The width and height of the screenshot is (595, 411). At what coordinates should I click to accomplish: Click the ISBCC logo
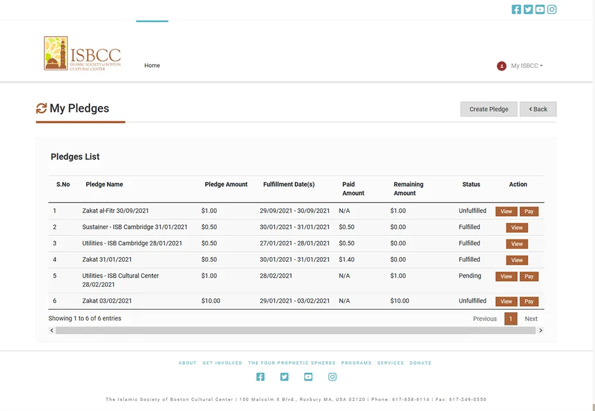(83, 53)
